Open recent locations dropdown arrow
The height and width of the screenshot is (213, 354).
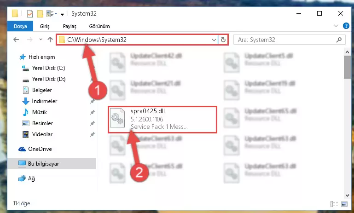[x=41, y=40]
